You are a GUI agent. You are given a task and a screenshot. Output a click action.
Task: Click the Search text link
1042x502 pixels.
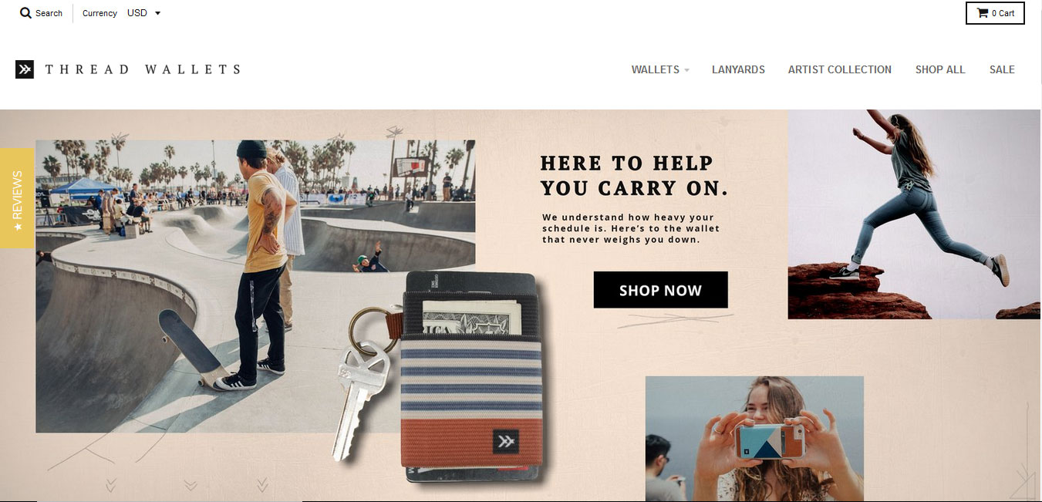pyautogui.click(x=49, y=13)
